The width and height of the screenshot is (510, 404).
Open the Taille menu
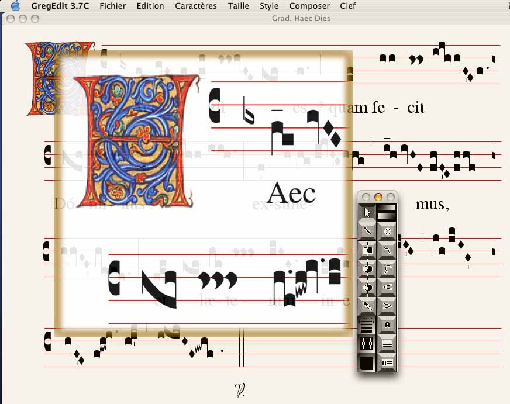tap(239, 6)
